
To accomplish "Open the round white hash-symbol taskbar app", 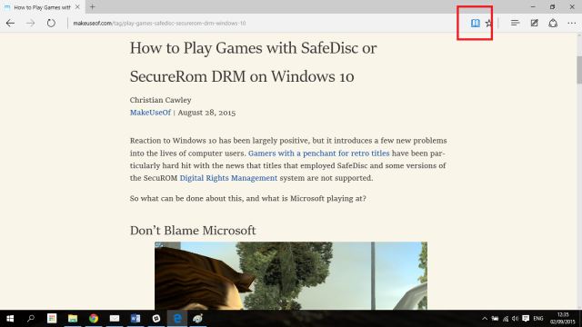I will 156,319.
